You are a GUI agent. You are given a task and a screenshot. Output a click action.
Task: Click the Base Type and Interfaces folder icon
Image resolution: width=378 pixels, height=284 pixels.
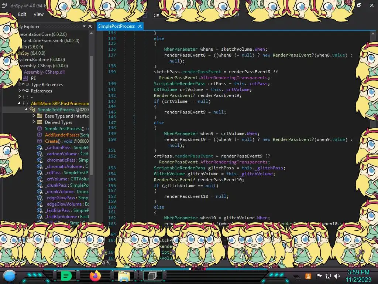coord(39,116)
